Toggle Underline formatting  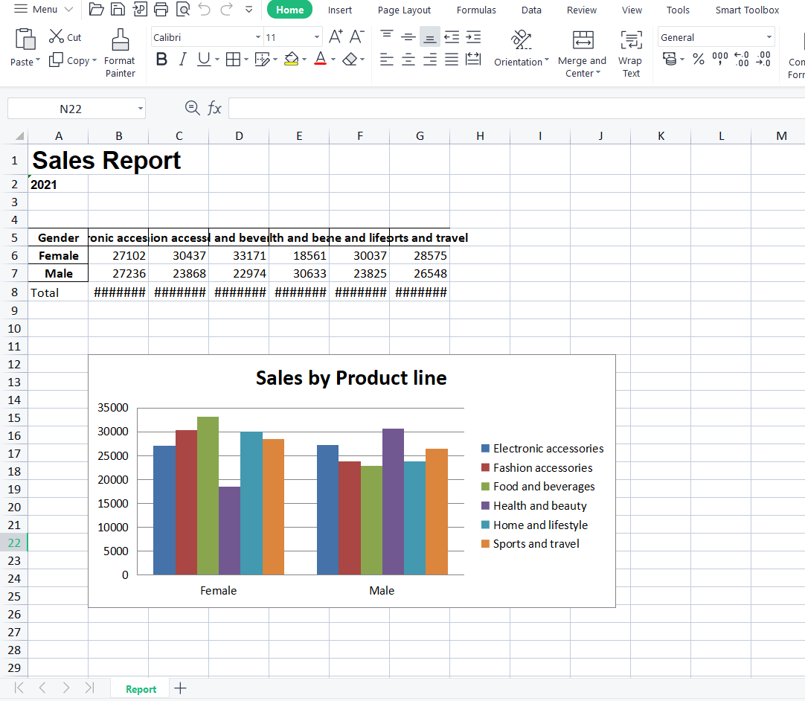tap(204, 60)
